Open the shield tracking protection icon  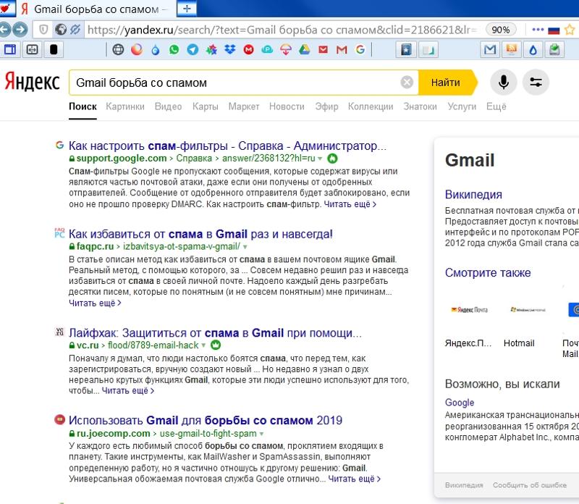coord(43,30)
